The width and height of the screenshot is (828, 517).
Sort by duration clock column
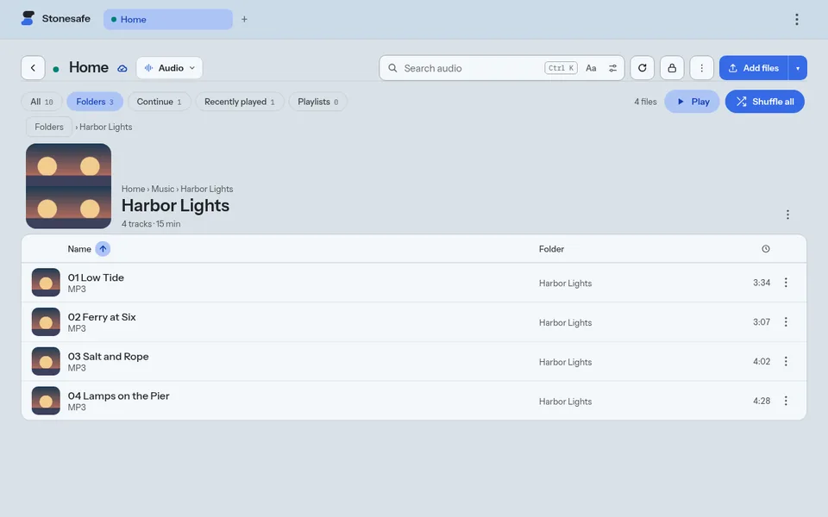(x=766, y=249)
